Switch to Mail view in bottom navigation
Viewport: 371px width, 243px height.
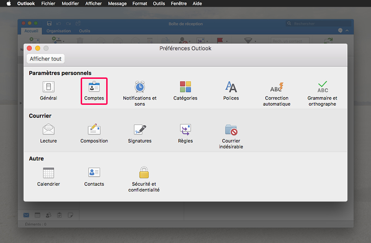[26, 215]
